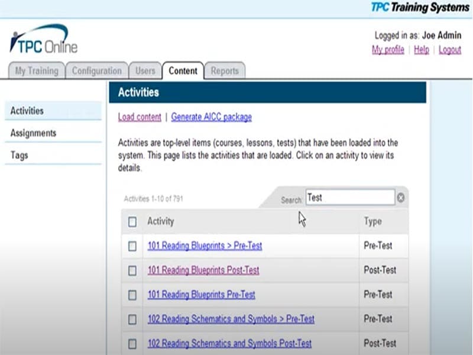Click inside the Search input field
This screenshot has width=473, height=355.
pos(350,197)
